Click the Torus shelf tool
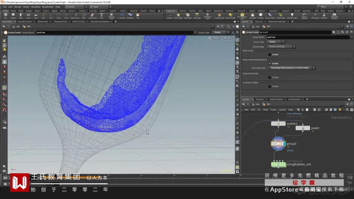 point(28,15)
